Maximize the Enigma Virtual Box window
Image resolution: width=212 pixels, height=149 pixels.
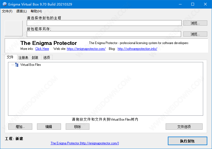(193, 4)
